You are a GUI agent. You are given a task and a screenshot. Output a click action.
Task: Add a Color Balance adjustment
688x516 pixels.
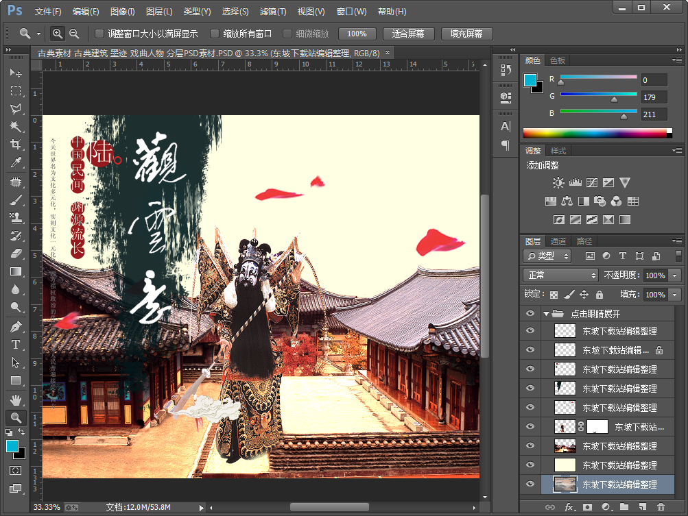point(567,201)
